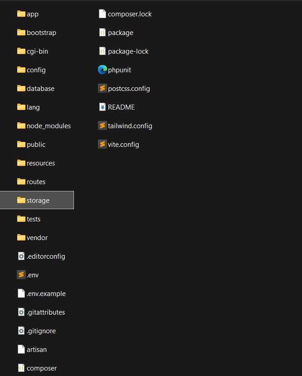Click the cgi-bin folder icon
The image size is (302, 376).
(x=21, y=51)
